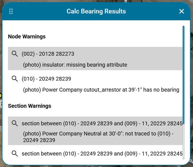This screenshot has width=193, height=167.
Task: Zoom to node (002) via magnifier icon
Action: 15,54
